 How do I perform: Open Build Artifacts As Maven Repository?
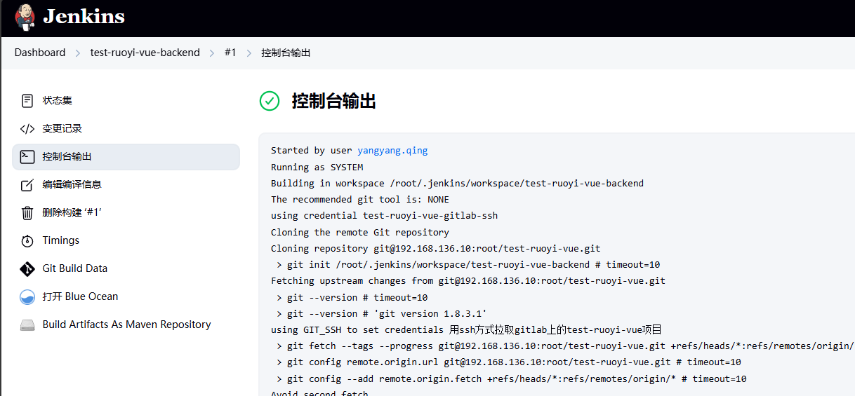coord(126,325)
